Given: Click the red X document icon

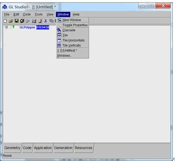Looking at the screenshot, I should point(40,21).
